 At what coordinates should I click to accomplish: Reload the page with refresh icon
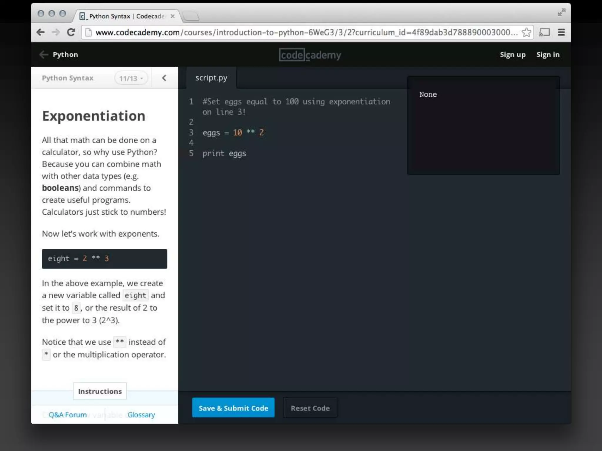(71, 32)
